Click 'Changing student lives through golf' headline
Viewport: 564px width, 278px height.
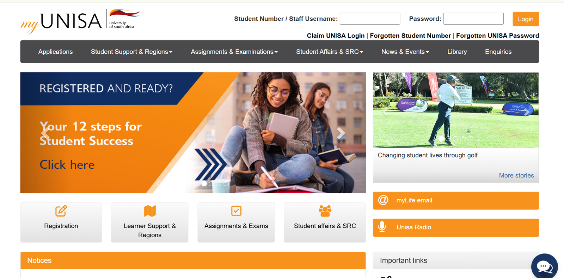point(428,155)
